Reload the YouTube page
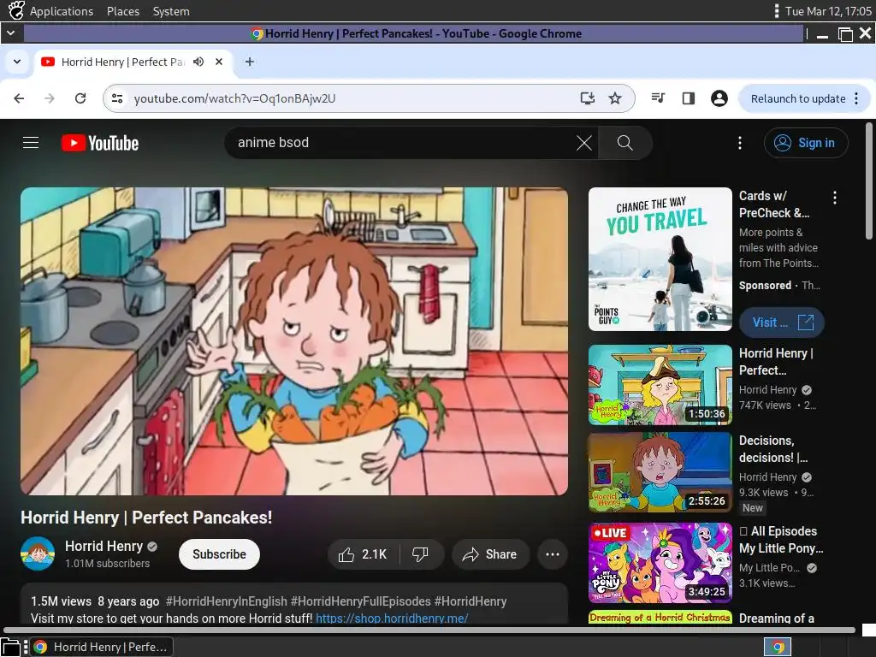The height and width of the screenshot is (657, 876). [x=80, y=98]
